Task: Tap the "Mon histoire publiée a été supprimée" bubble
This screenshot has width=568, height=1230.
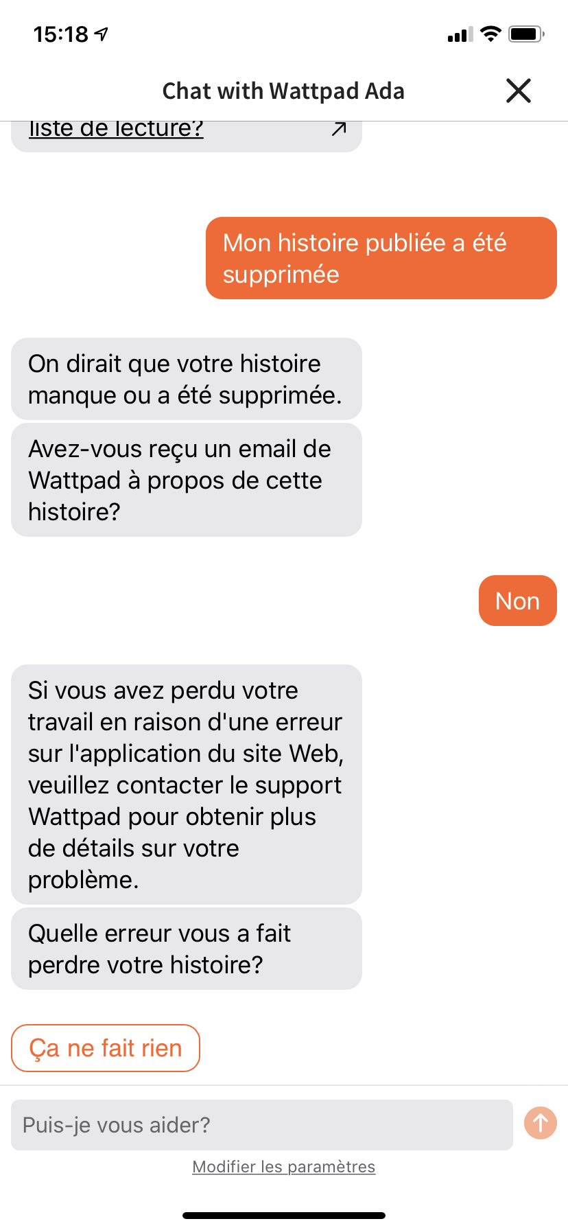Action: (381, 258)
